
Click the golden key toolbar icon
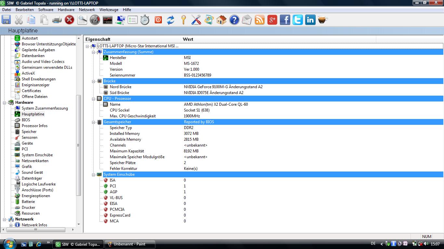click(183, 20)
